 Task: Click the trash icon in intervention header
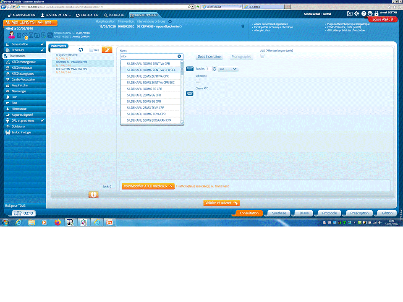click(x=243, y=26)
